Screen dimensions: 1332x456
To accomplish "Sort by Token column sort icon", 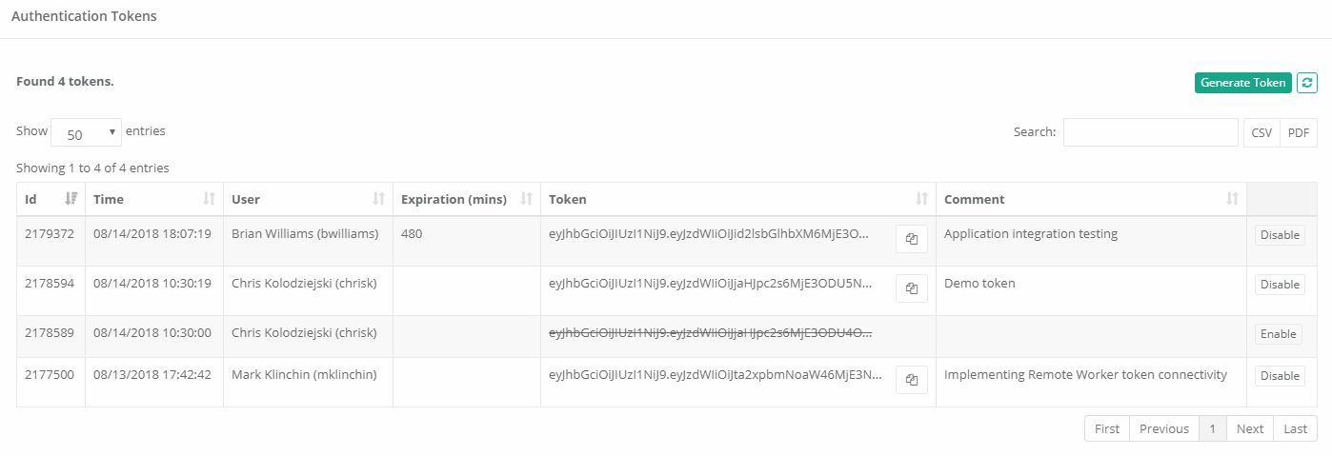I will coord(921,199).
